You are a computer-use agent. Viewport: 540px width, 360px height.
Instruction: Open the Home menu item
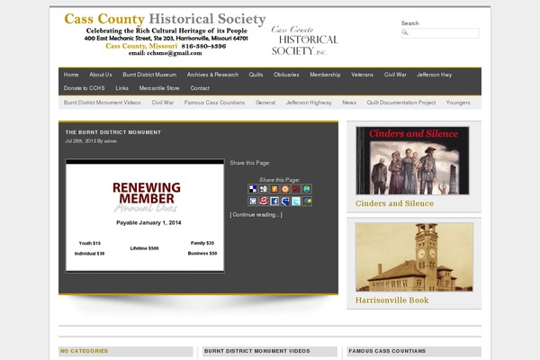pyautogui.click(x=71, y=75)
